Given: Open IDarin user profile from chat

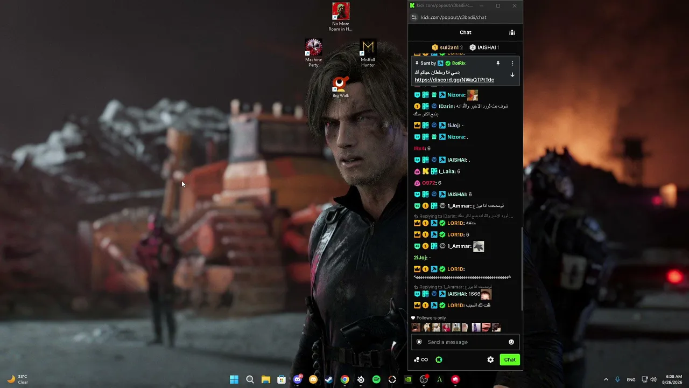Looking at the screenshot, I should (446, 107).
